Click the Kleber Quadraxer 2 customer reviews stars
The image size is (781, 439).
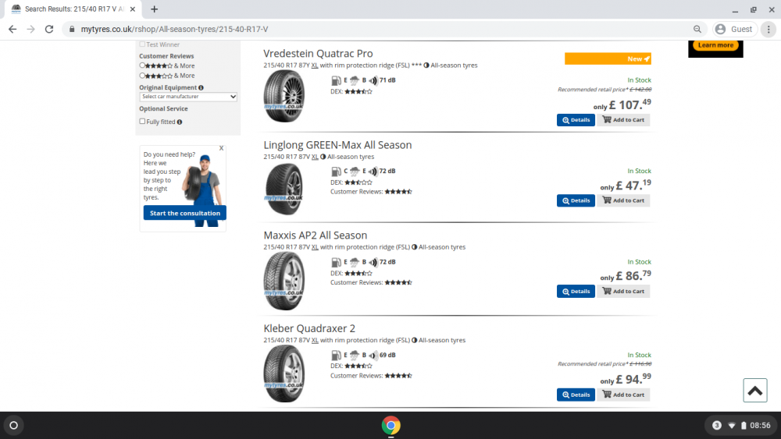coord(398,376)
